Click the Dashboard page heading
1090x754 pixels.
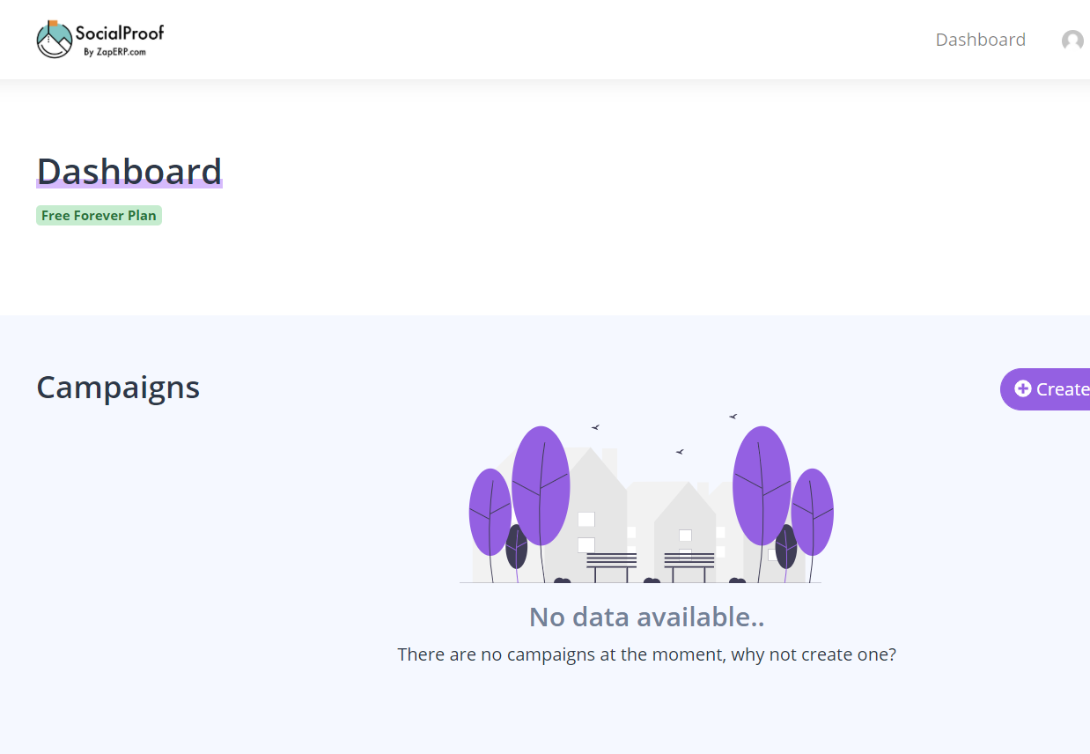pos(129,171)
